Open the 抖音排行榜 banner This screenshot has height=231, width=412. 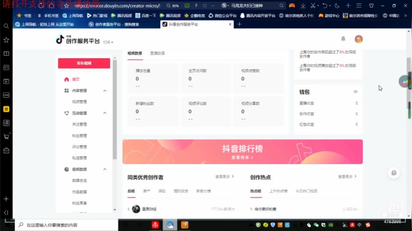(243, 152)
